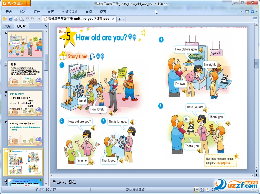
Task: Click status bar text '默认设计模板'
Action: pyautogui.click(x=135, y=189)
